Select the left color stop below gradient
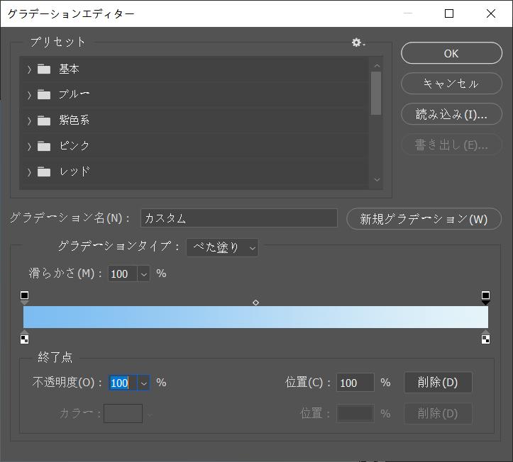Viewport: 513px width, 462px height. tap(25, 337)
